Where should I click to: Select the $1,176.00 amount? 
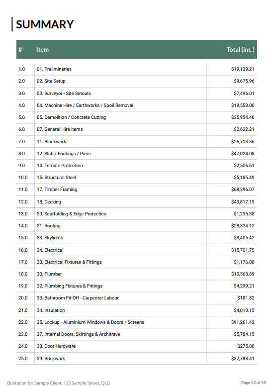tap(244, 262)
